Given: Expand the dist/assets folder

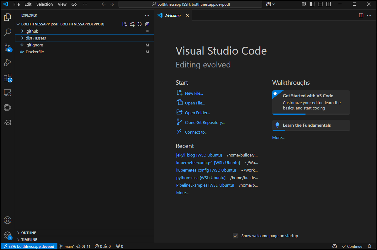Looking at the screenshot, I should [x=84, y=38].
